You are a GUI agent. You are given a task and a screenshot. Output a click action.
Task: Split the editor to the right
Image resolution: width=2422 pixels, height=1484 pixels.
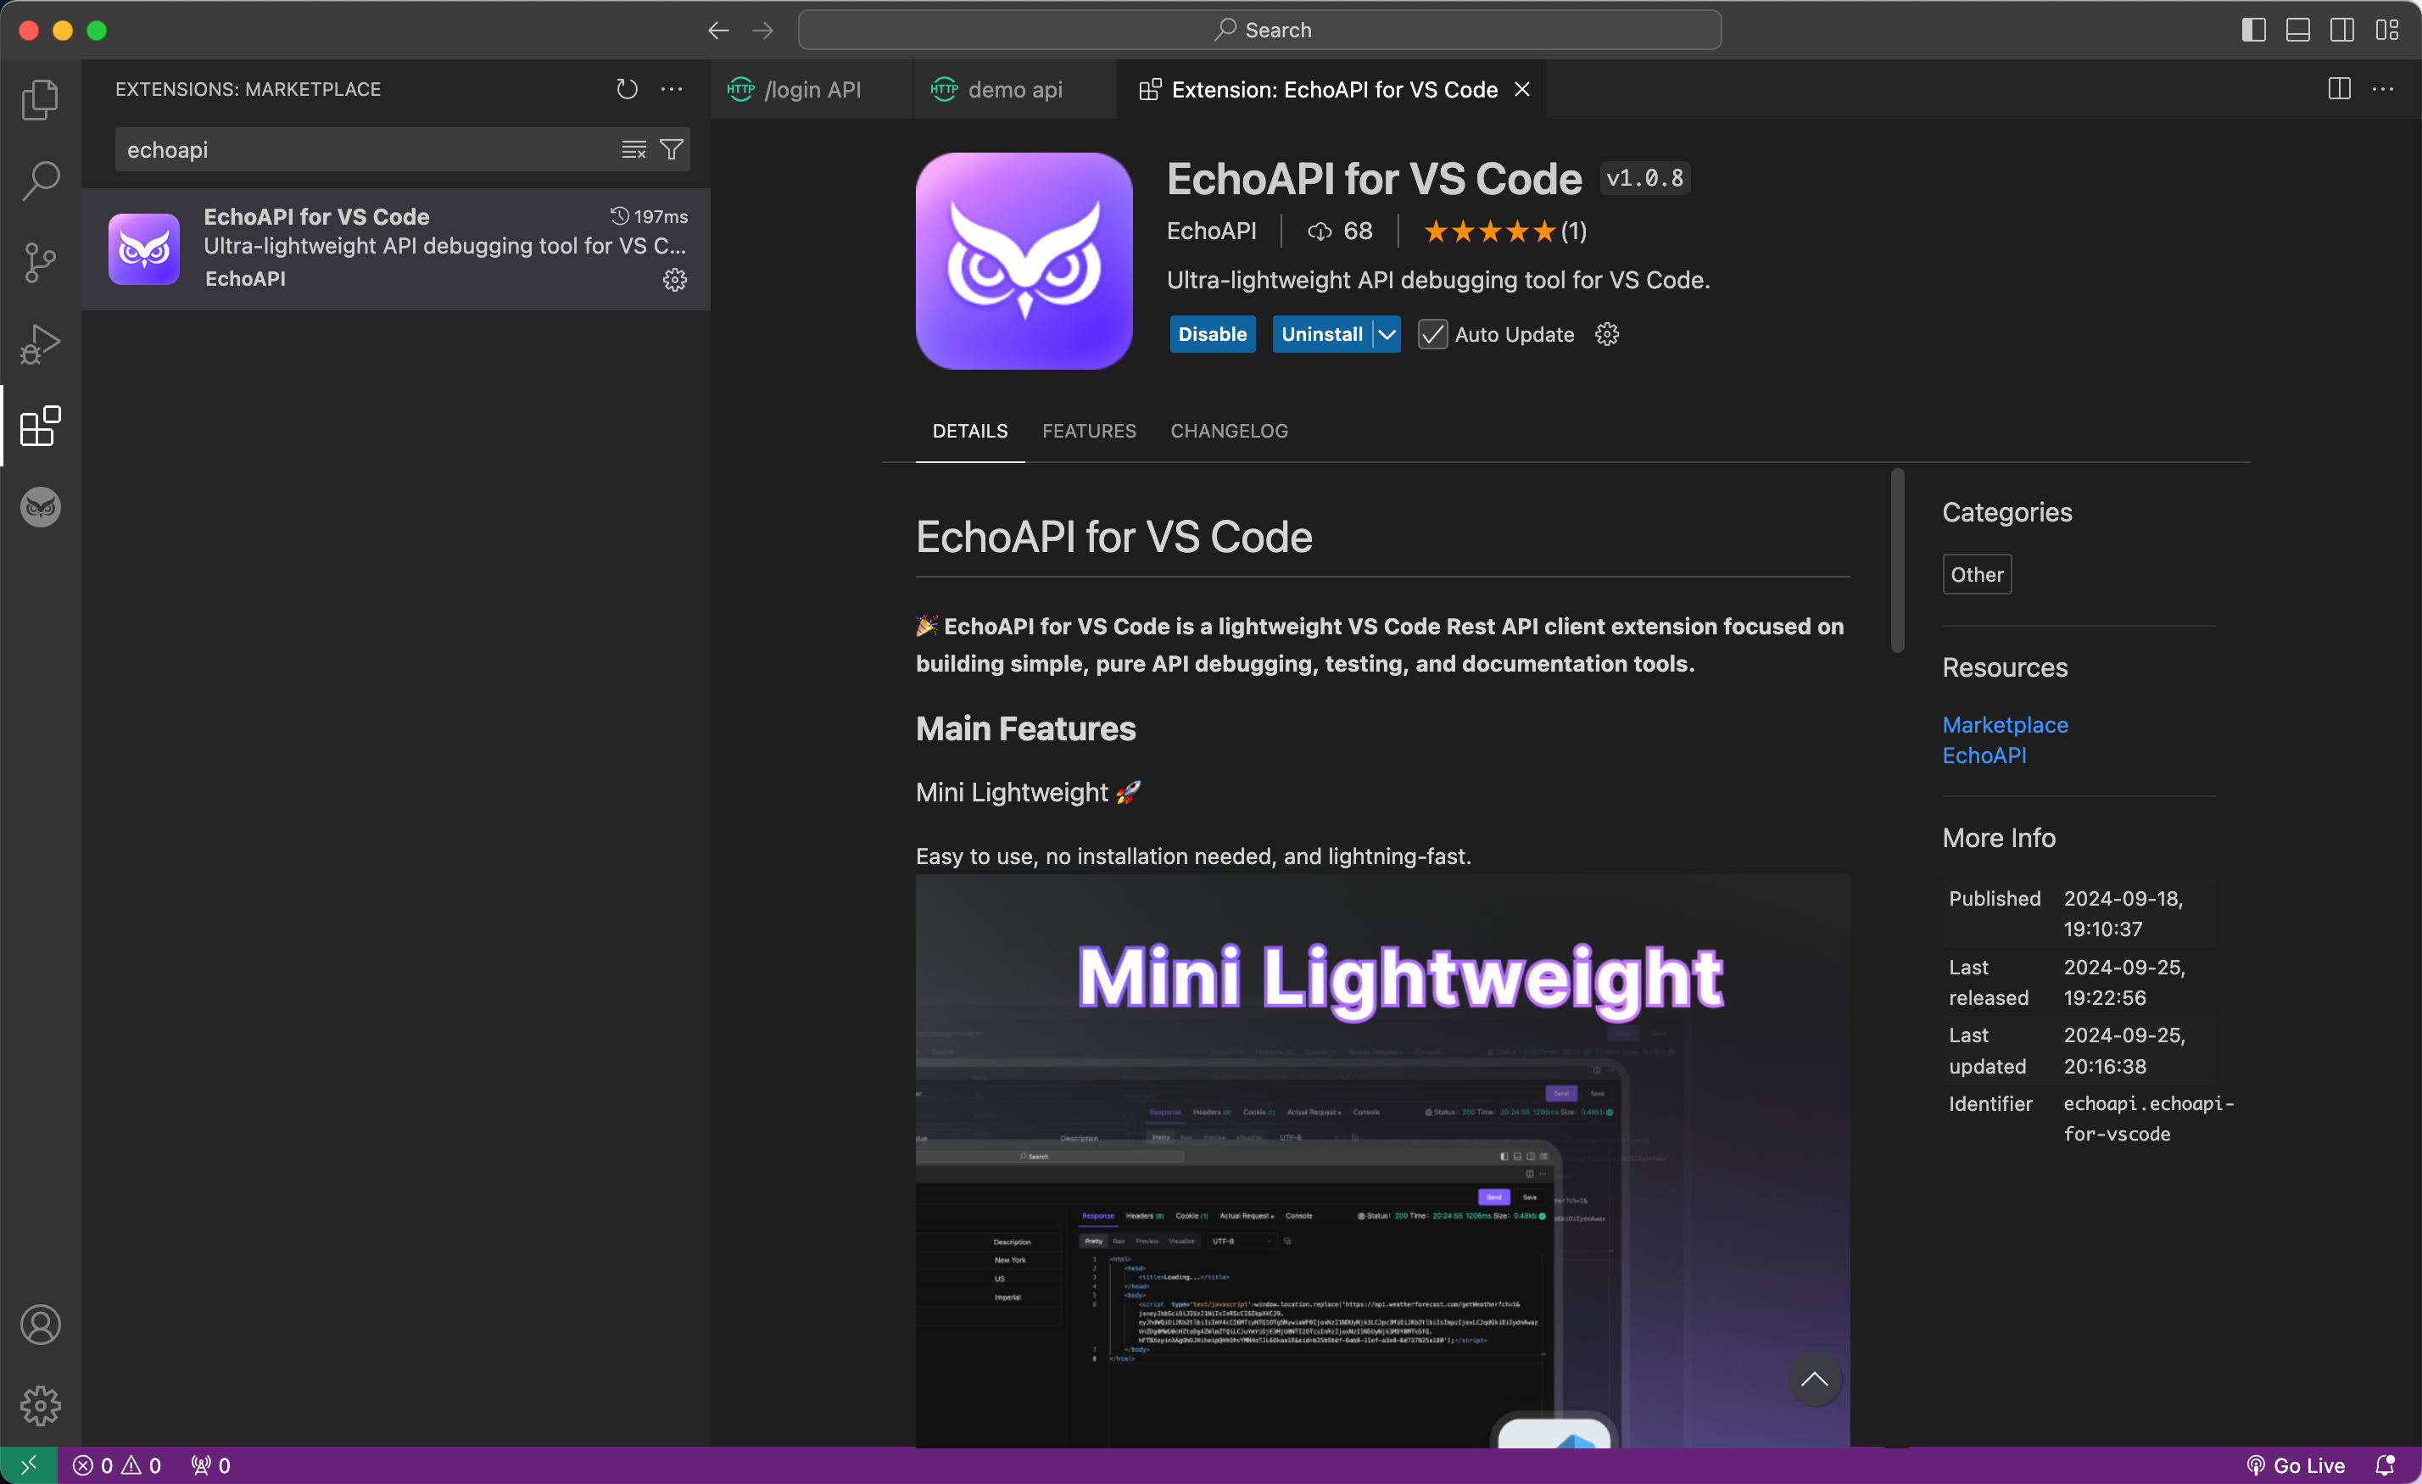click(2340, 89)
